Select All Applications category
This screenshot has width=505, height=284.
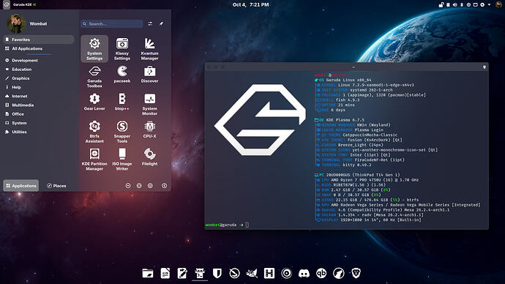pos(38,48)
